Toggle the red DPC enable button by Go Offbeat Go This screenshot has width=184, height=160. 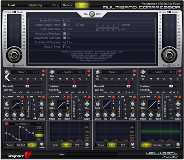click(7, 124)
